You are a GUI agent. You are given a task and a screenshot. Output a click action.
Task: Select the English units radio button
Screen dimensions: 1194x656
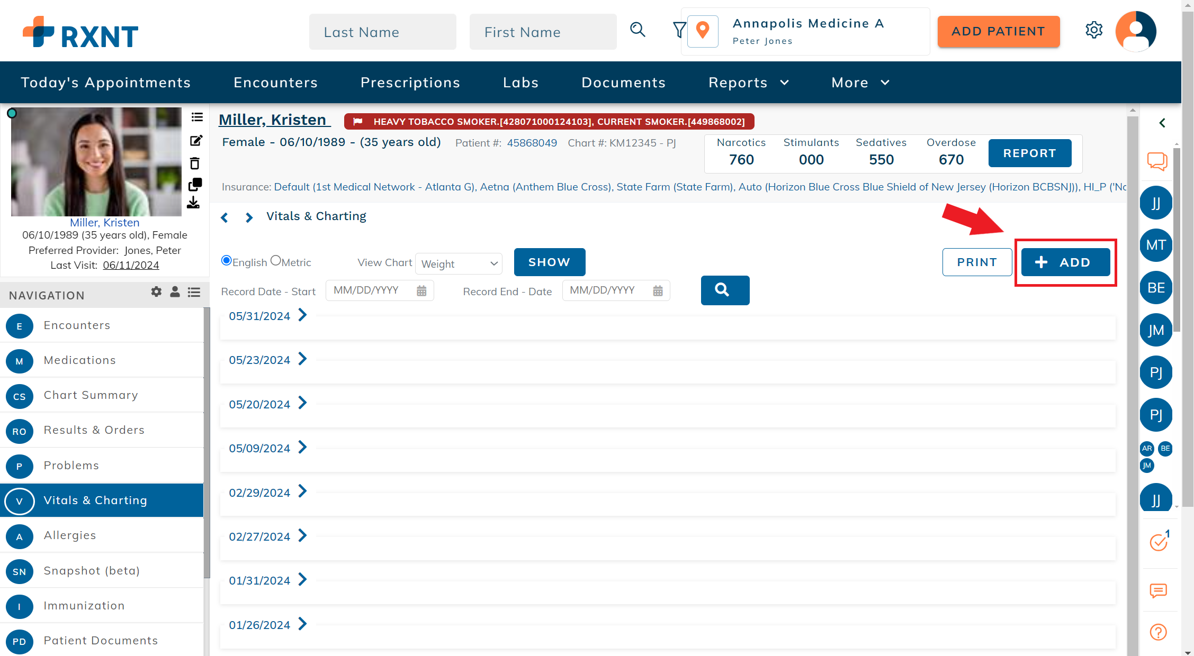click(227, 260)
